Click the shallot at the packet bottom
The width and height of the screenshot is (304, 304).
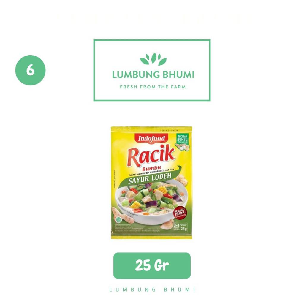click(166, 225)
